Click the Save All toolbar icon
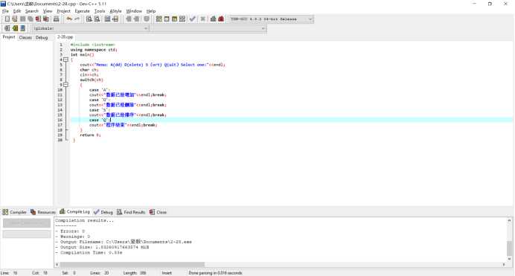Image resolution: width=515 pixels, height=276 pixels. 31,19
